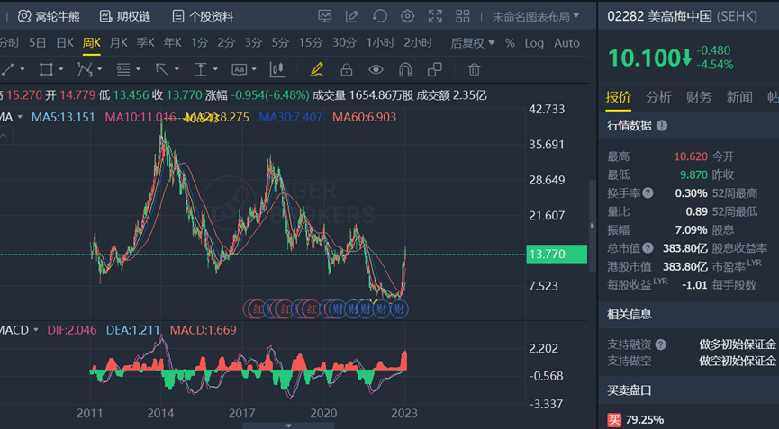
Task: Select the measure range tool
Action: tap(200, 69)
